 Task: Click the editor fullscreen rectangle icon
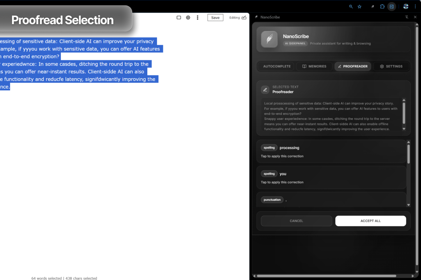click(x=179, y=17)
